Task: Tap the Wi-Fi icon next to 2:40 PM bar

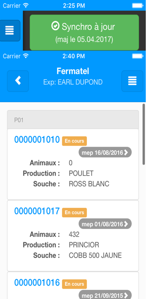Action: [x=25, y=56]
